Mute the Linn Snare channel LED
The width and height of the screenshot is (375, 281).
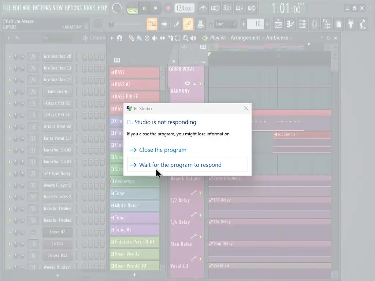tap(10, 92)
